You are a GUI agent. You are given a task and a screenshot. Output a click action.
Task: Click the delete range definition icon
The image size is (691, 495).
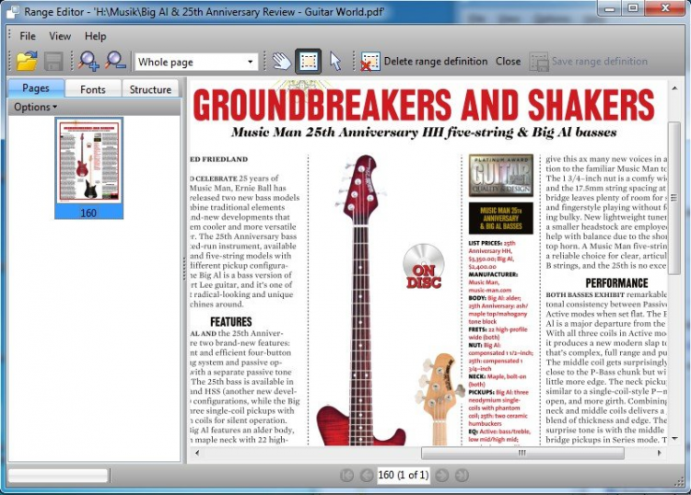click(x=369, y=61)
